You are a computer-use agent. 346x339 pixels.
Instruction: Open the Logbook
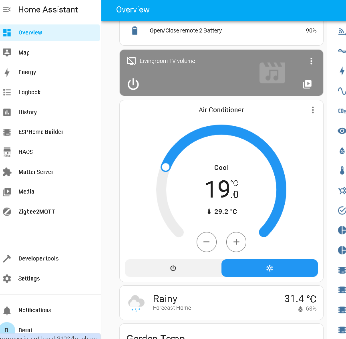tap(50, 92)
